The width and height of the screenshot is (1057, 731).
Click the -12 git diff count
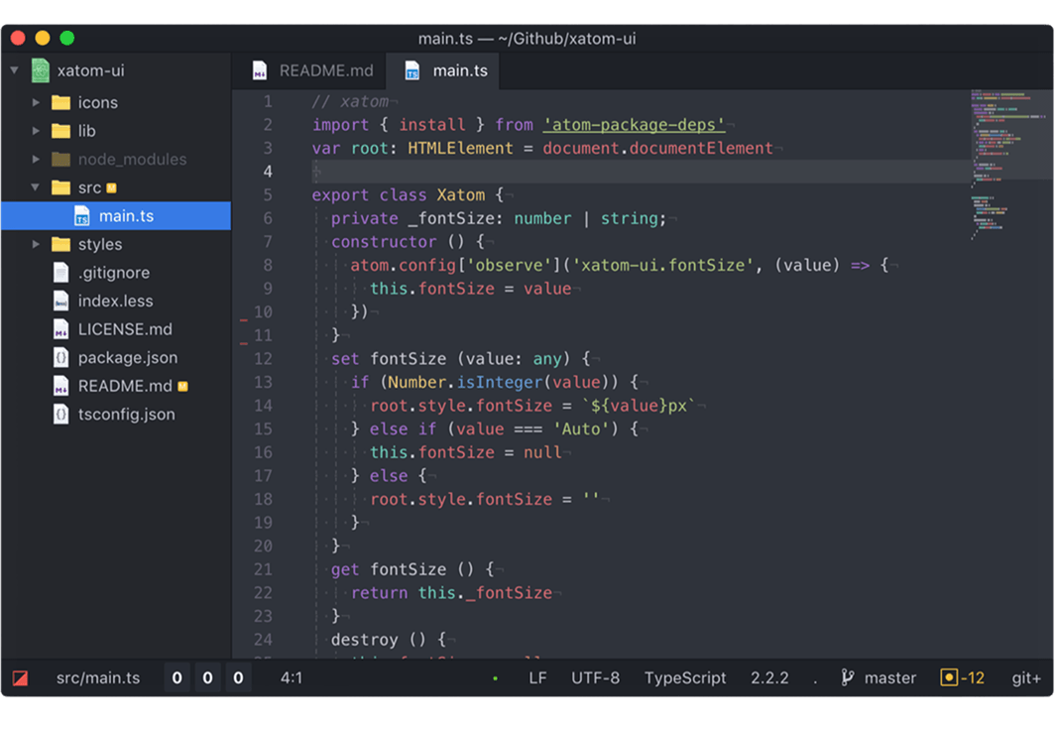coord(973,677)
